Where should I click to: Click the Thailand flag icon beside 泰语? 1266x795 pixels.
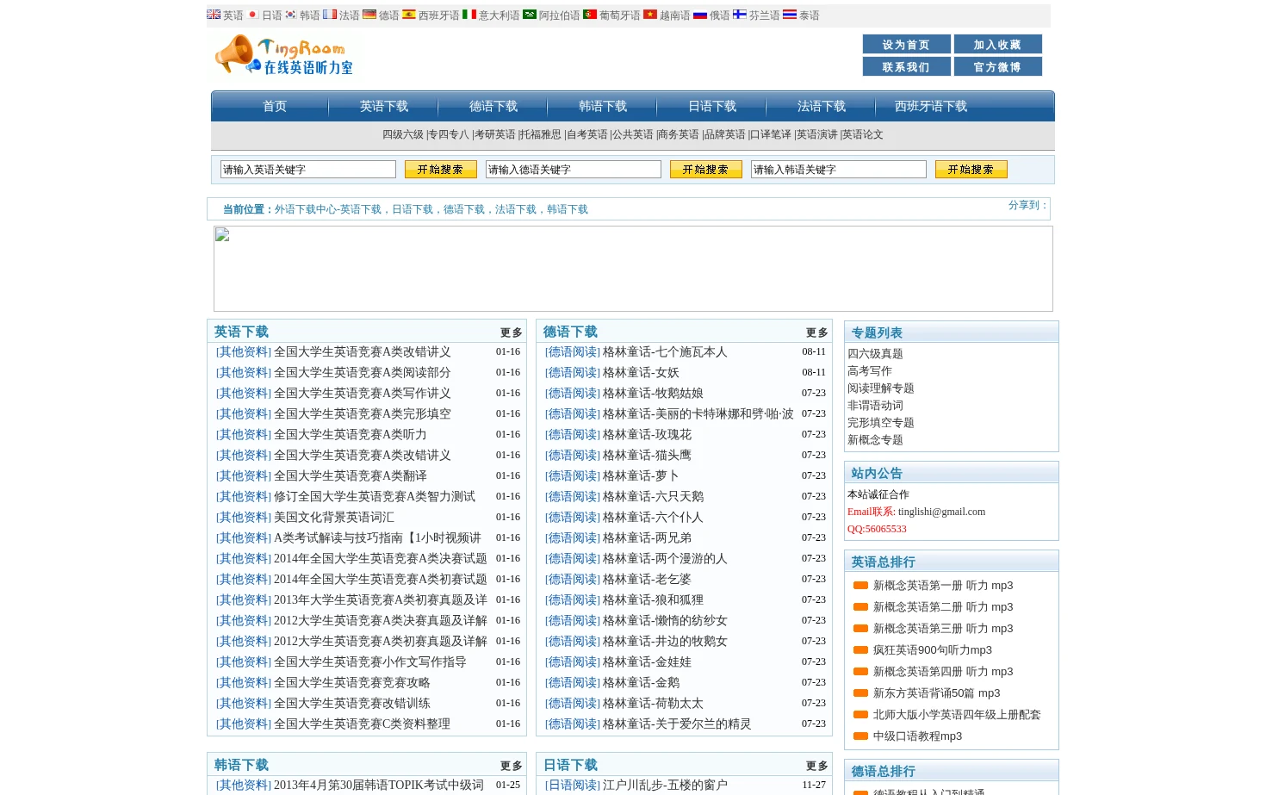point(790,15)
